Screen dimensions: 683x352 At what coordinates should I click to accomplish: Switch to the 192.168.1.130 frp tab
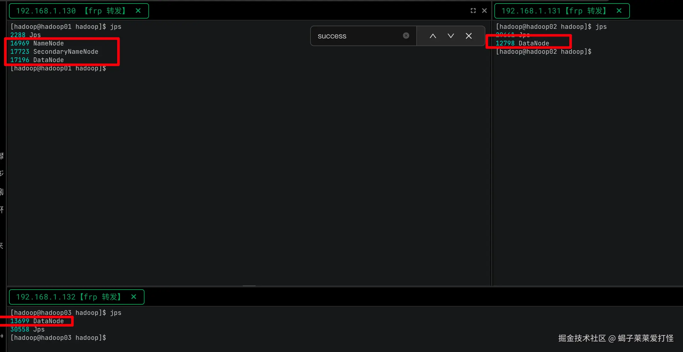tap(70, 11)
